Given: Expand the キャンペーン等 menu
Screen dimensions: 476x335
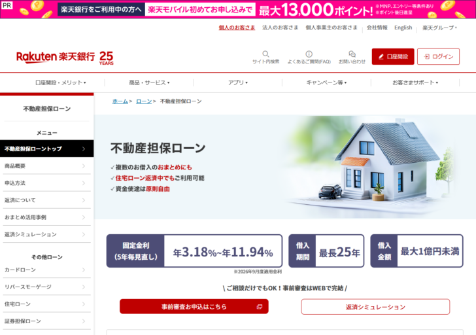Looking at the screenshot, I should [326, 82].
